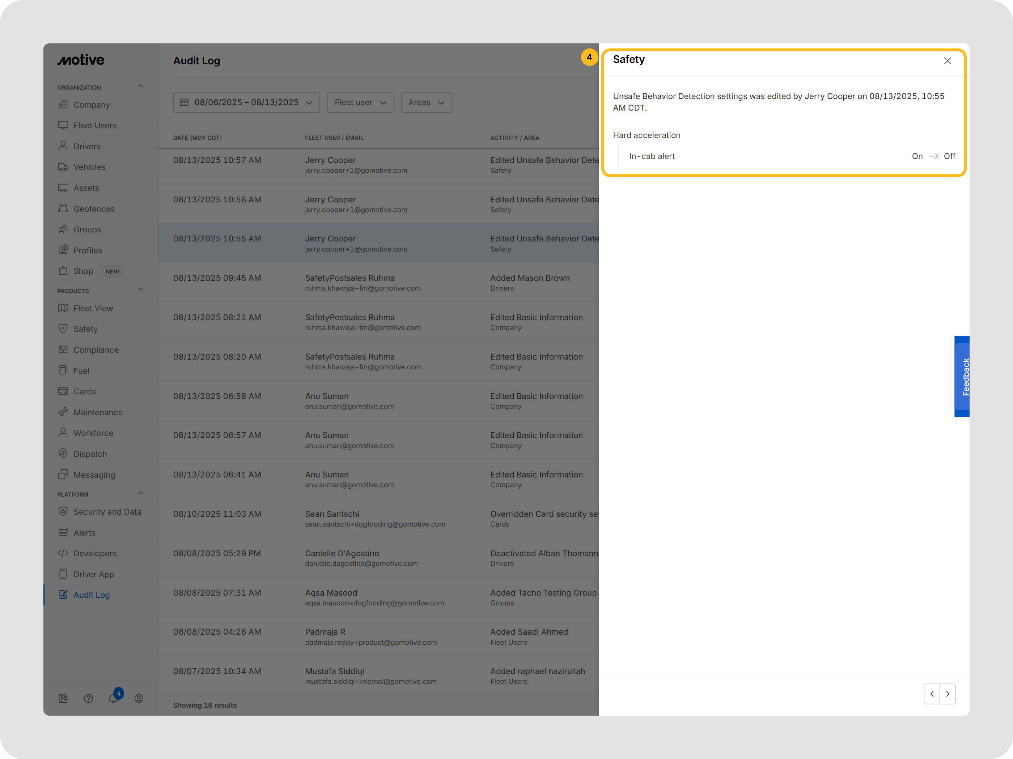The image size is (1013, 759).
Task: Open Security and Data menu item
Action: click(107, 512)
